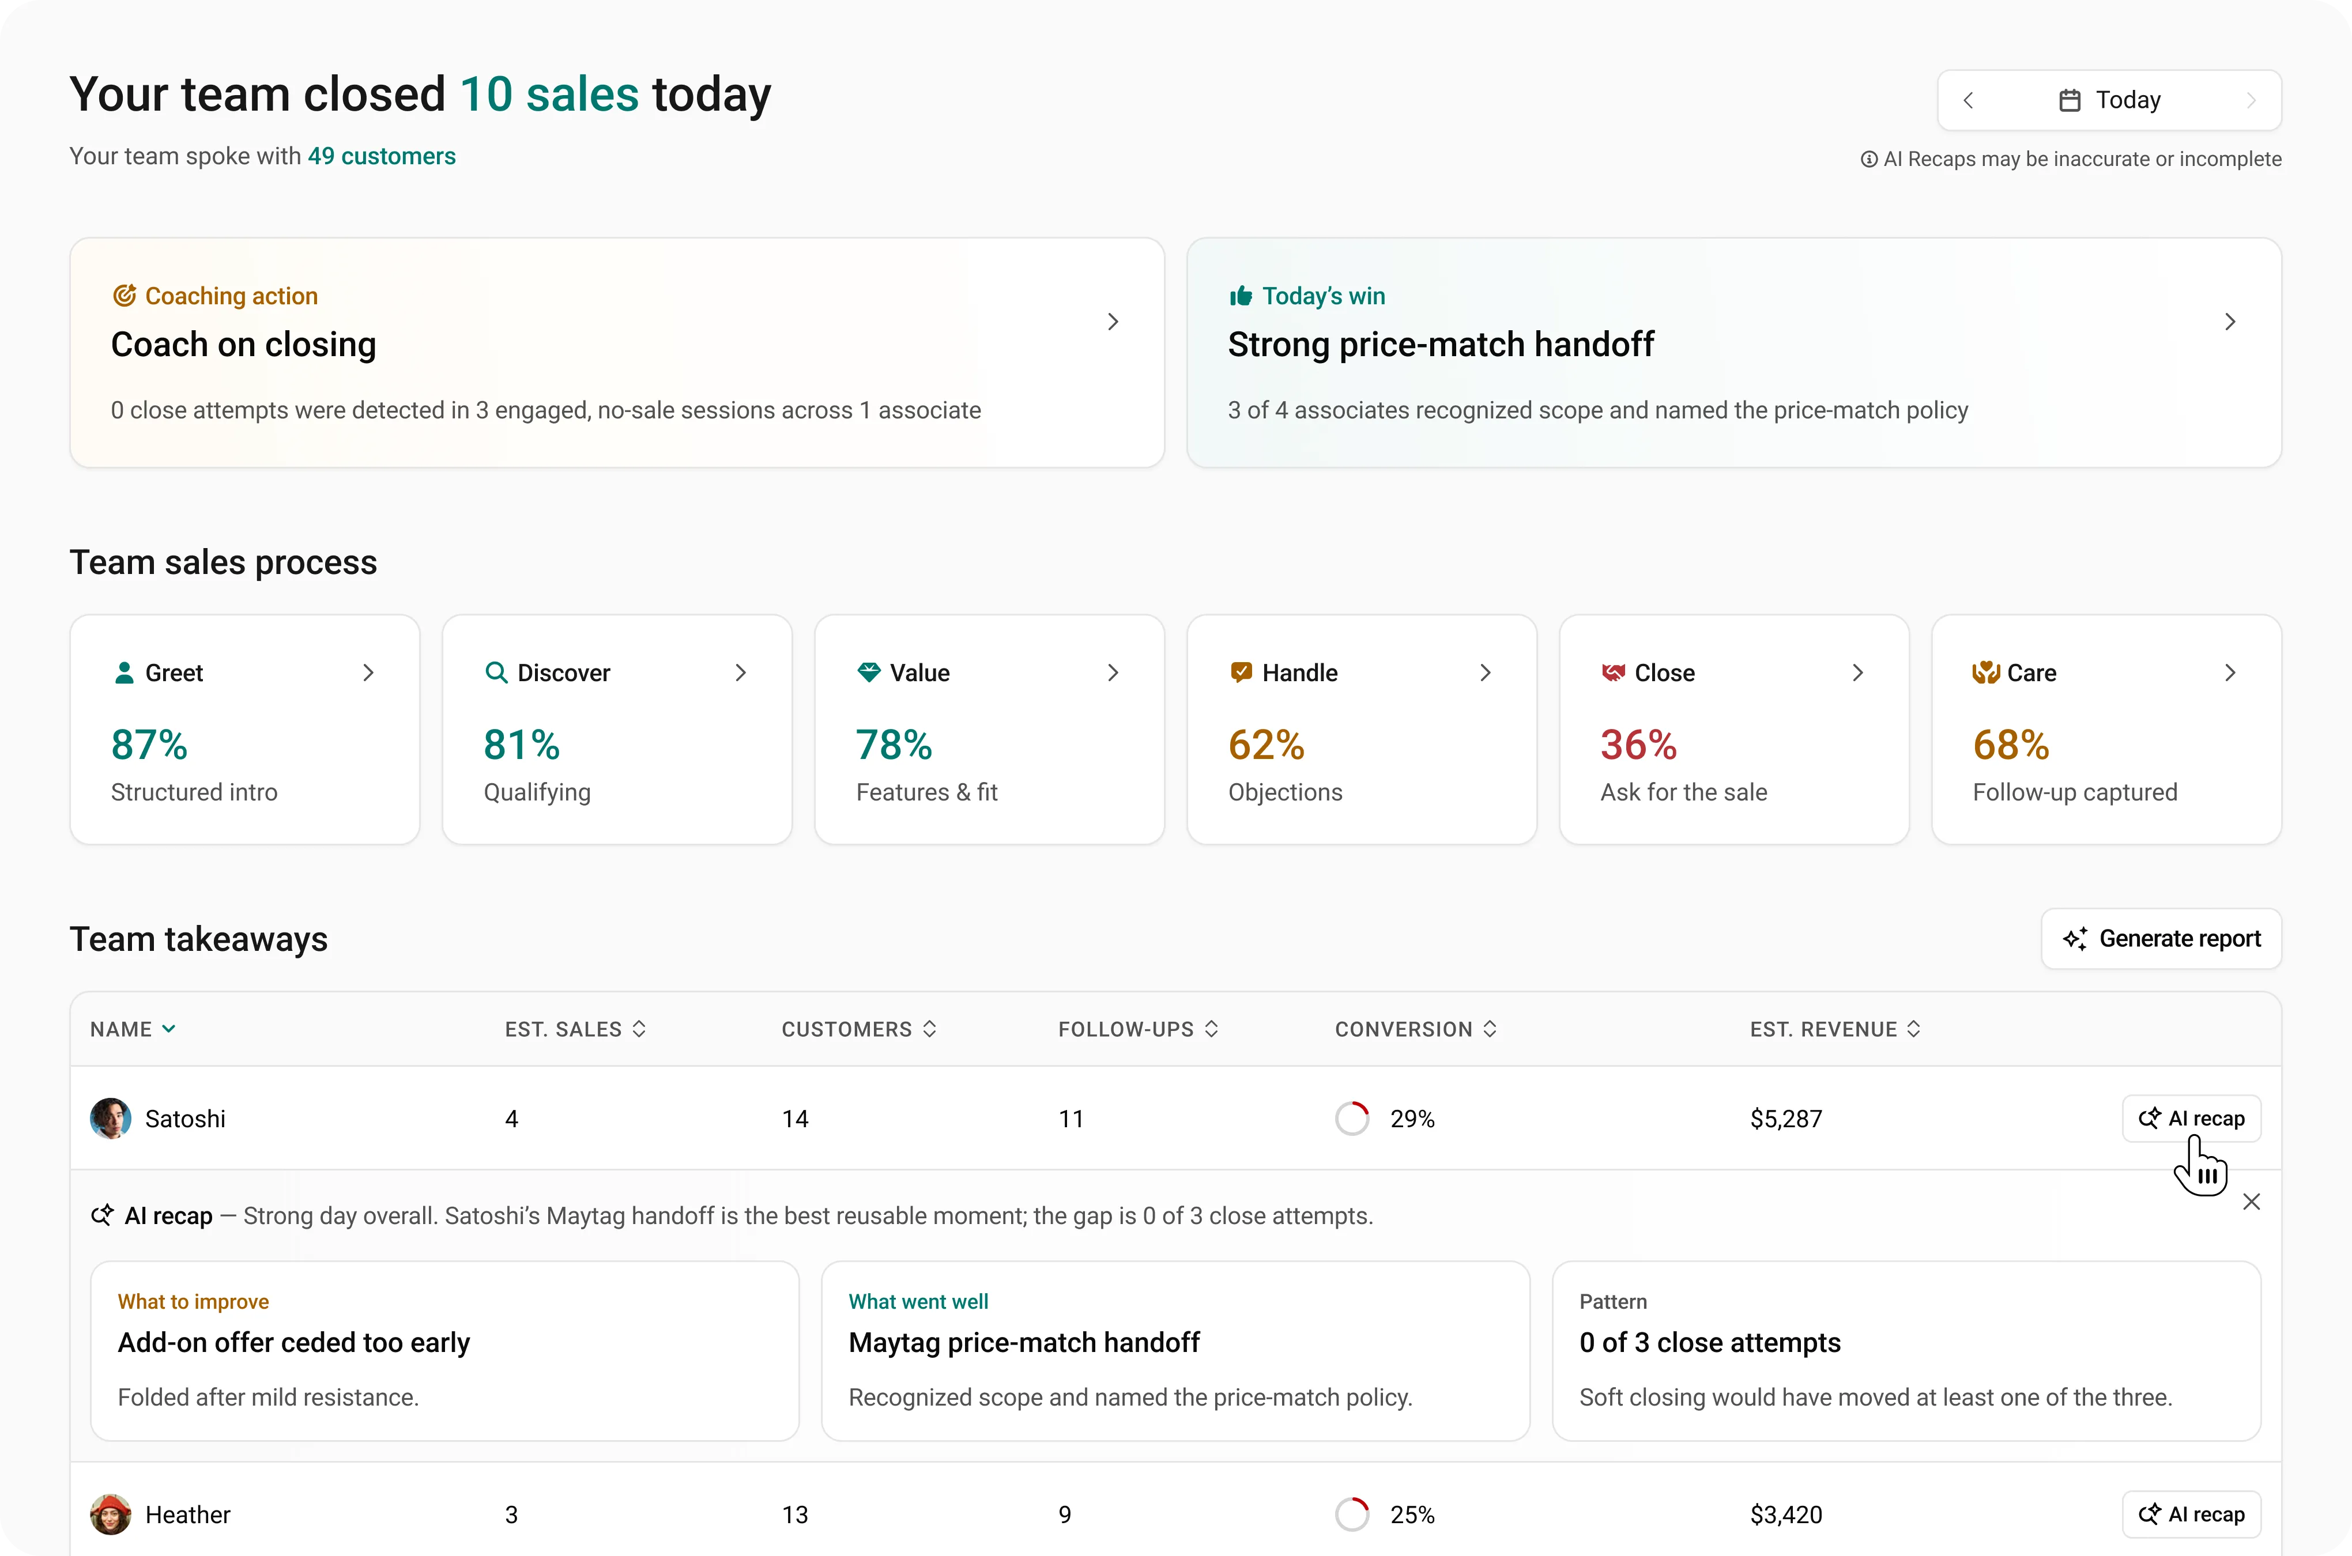Expand the Close card chevron
This screenshot has width=2352, height=1556.
pos(1858,673)
